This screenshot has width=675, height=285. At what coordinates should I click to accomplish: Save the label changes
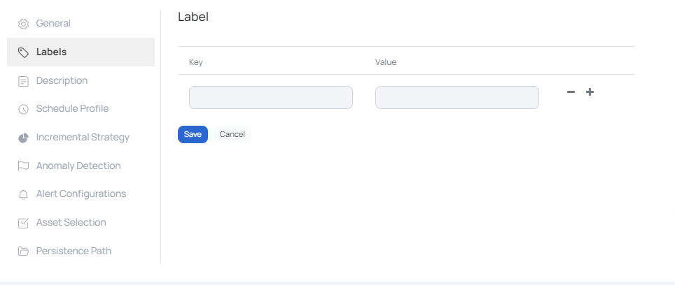(x=193, y=134)
